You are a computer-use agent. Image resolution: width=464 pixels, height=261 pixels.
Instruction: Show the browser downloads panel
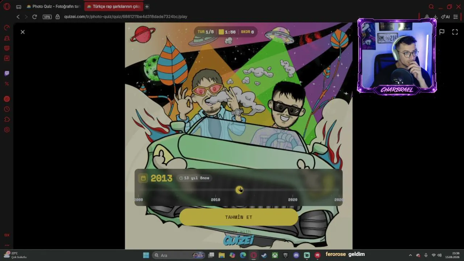click(435, 17)
